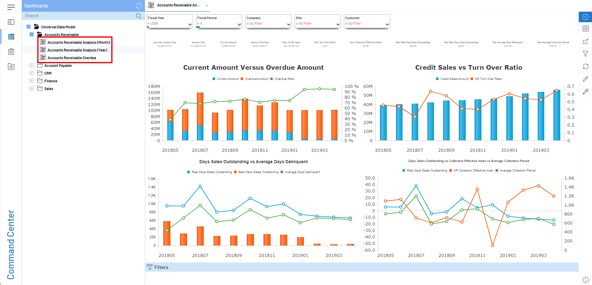The width and height of the screenshot is (592, 285).
Task: Select the Accounts Receivable Analysis tab
Action: [x=178, y=5]
